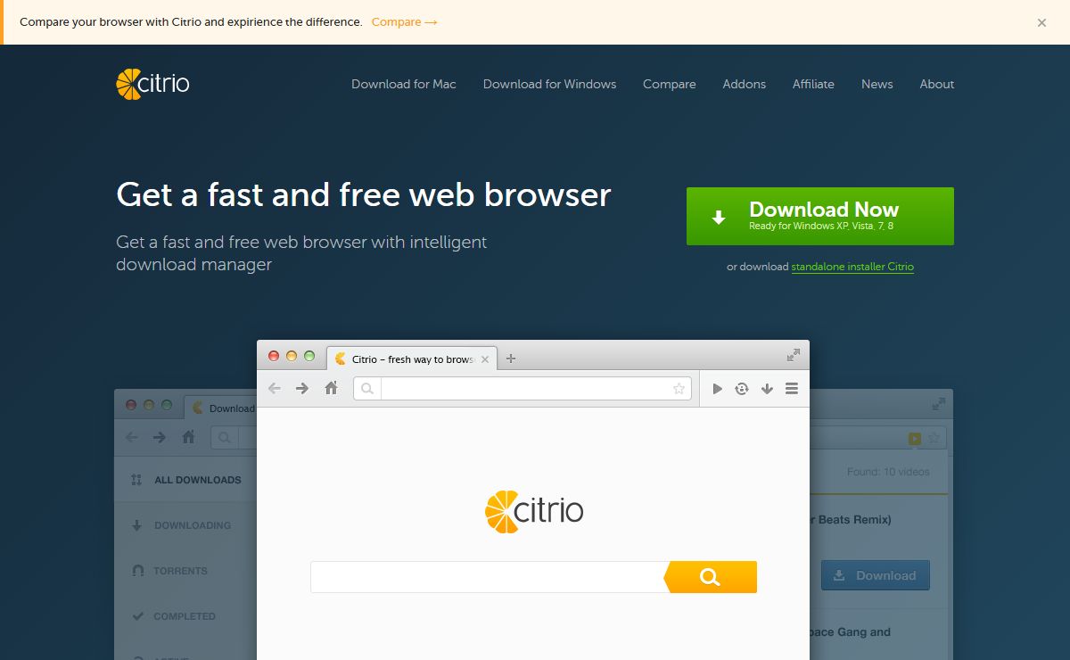Go to Download for Windows
The width and height of the screenshot is (1070, 660).
pos(549,84)
